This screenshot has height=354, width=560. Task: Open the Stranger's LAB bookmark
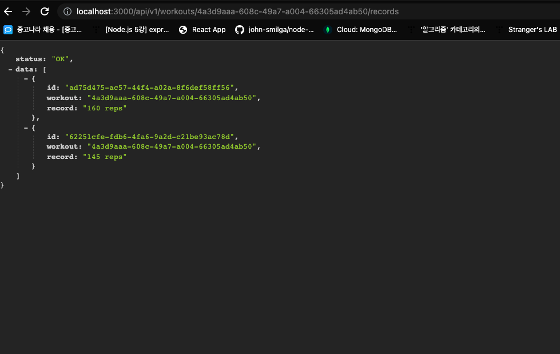532,29
